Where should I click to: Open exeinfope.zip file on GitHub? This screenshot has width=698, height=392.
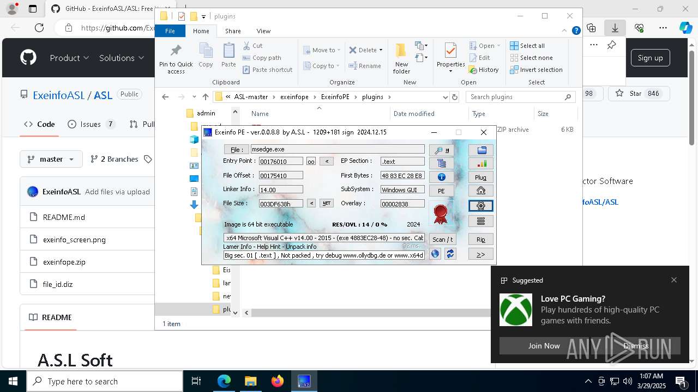coord(64,262)
